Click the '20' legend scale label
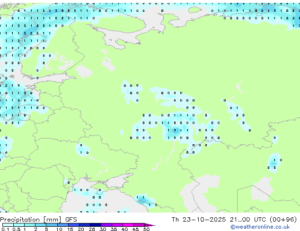300x231 pixels. point(81,229)
